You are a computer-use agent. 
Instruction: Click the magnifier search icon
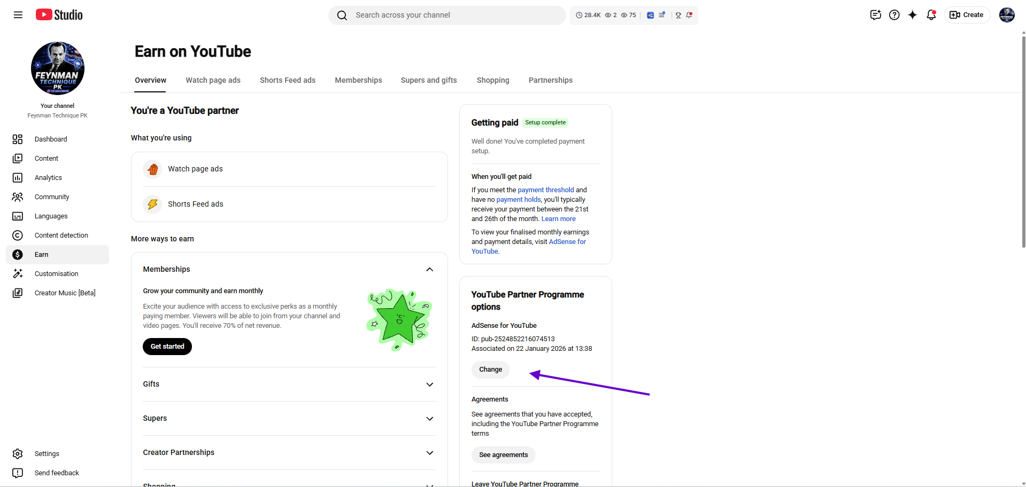[342, 15]
